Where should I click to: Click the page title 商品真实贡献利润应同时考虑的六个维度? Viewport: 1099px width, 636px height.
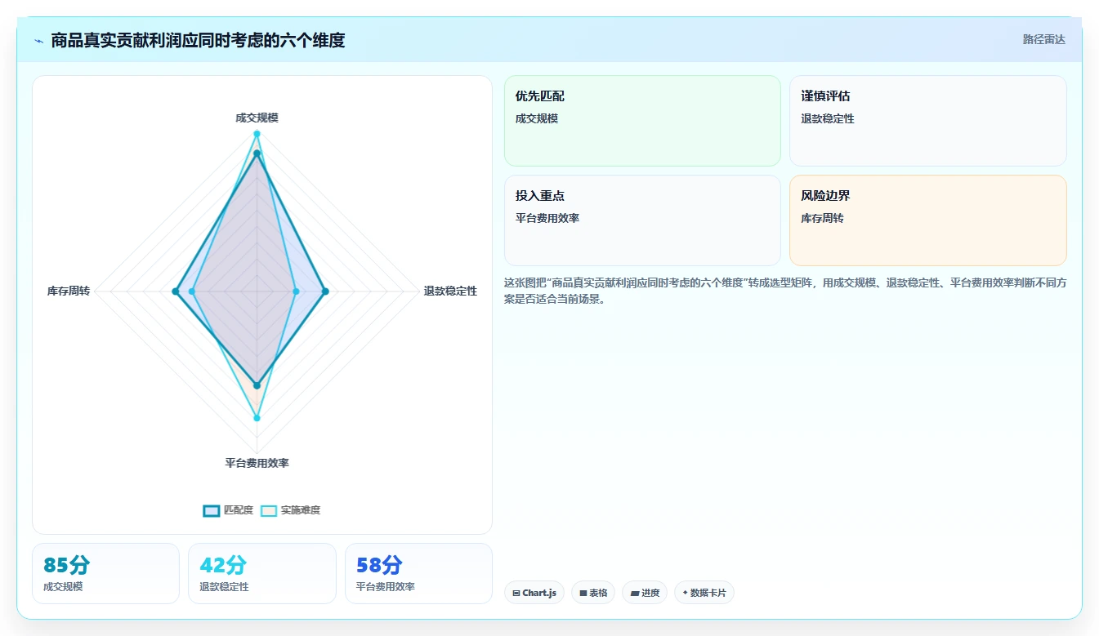pyautogui.click(x=198, y=40)
